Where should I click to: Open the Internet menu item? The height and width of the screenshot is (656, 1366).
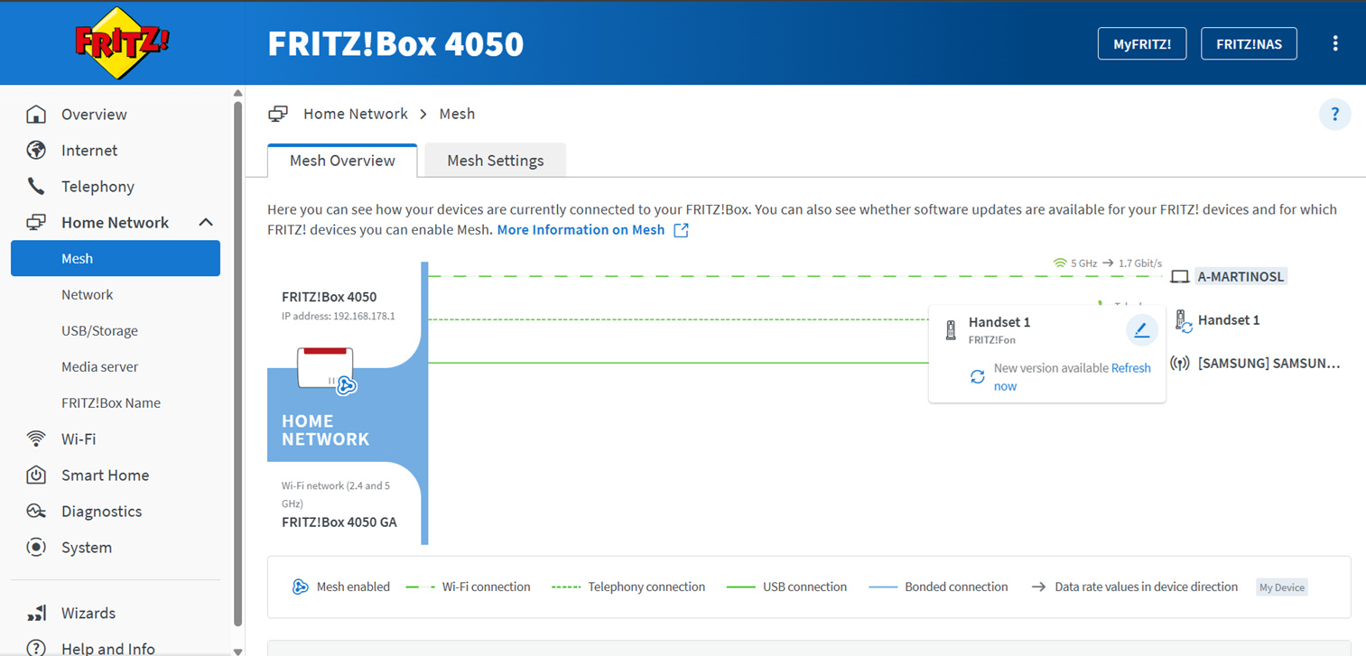coord(89,151)
